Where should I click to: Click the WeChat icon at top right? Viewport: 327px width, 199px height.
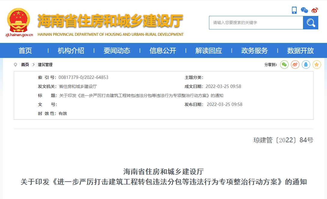tap(304, 10)
